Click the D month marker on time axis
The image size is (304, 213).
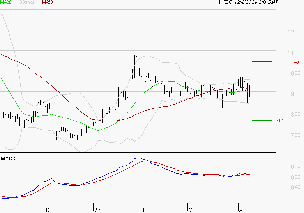tap(47, 210)
